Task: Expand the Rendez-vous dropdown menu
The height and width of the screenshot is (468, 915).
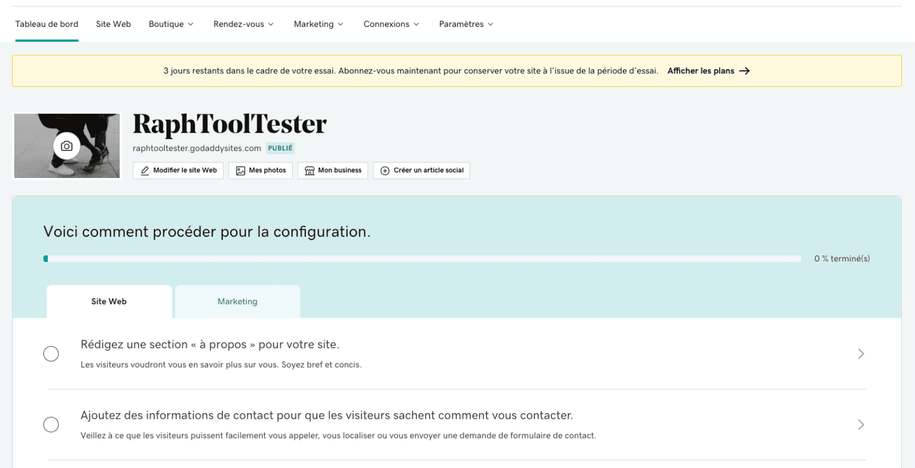Action: [244, 24]
